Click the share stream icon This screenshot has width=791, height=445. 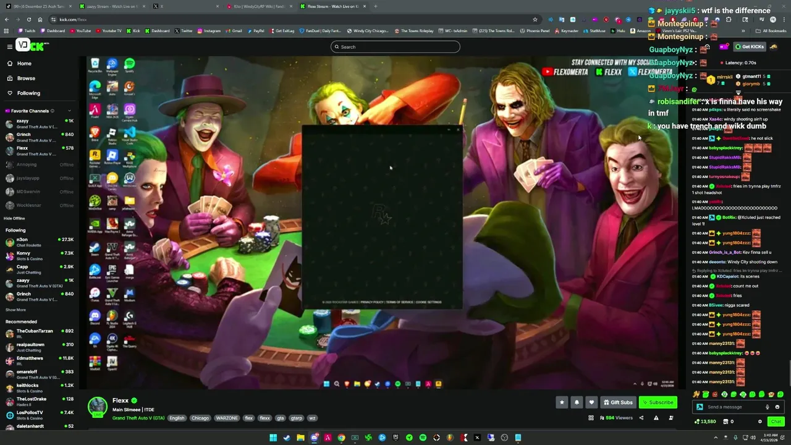pyautogui.click(x=641, y=418)
